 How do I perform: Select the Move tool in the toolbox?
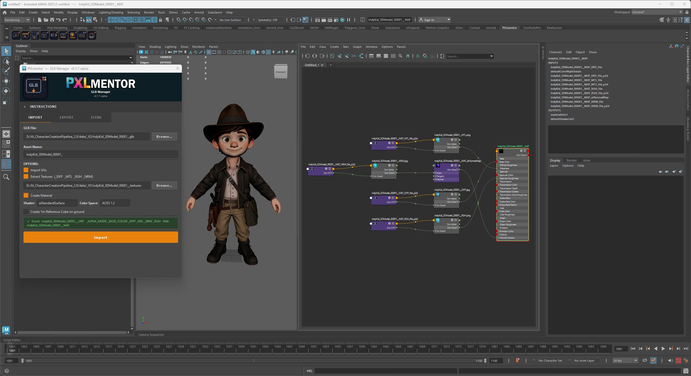pos(6,81)
